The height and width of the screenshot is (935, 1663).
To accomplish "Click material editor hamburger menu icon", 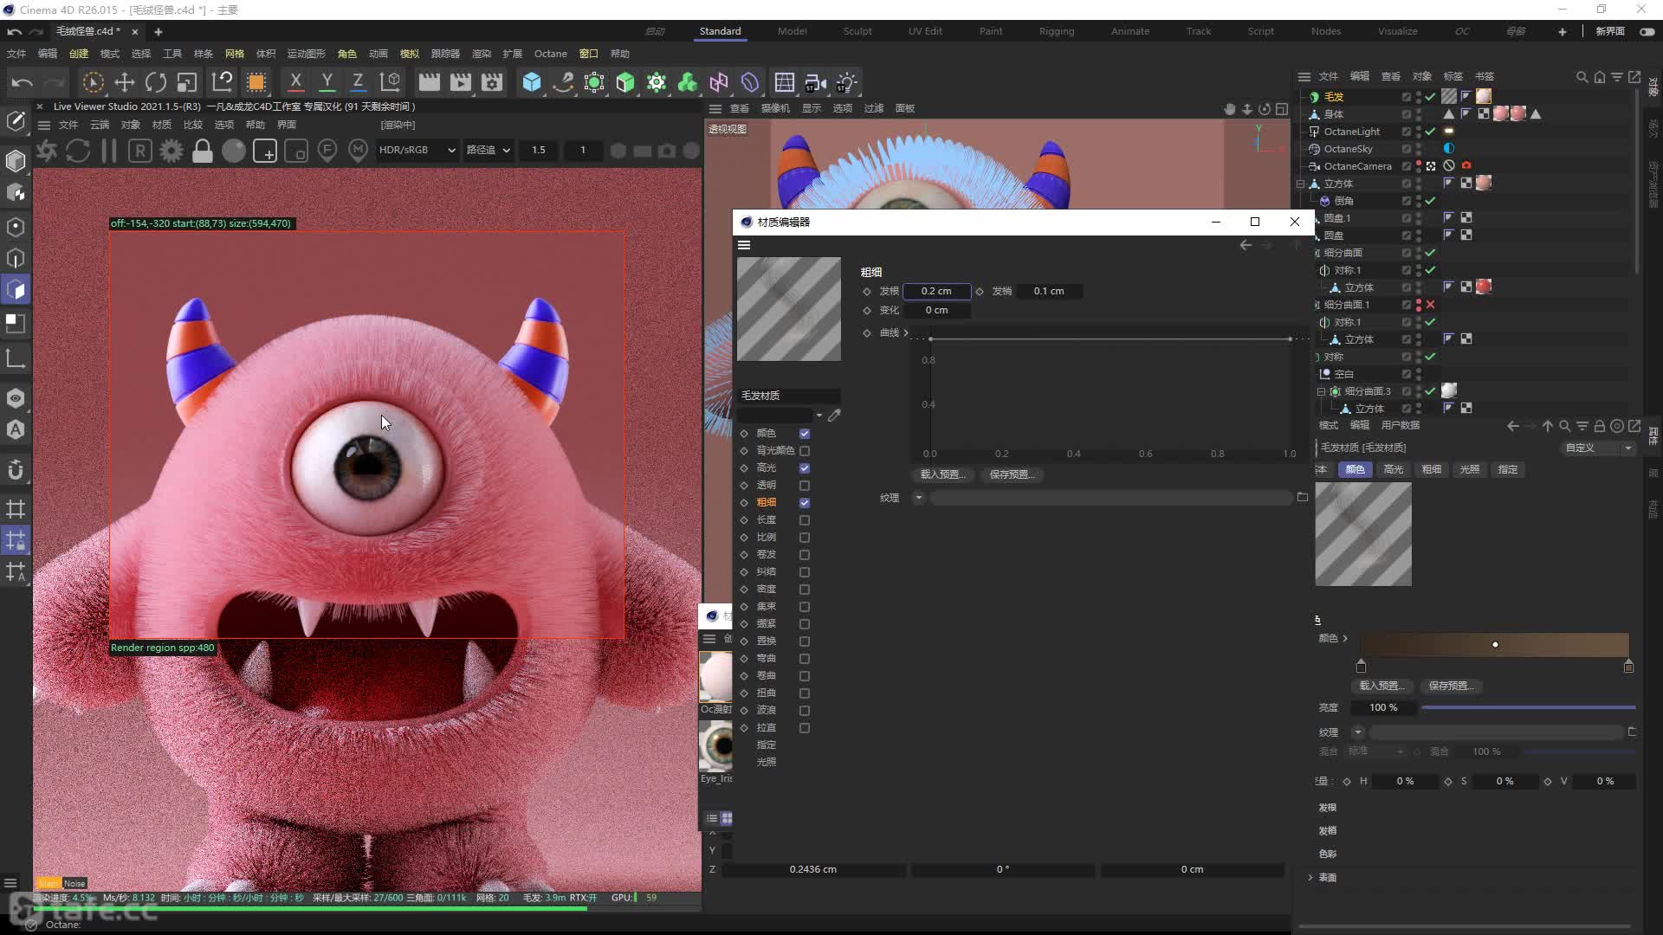I will [744, 245].
